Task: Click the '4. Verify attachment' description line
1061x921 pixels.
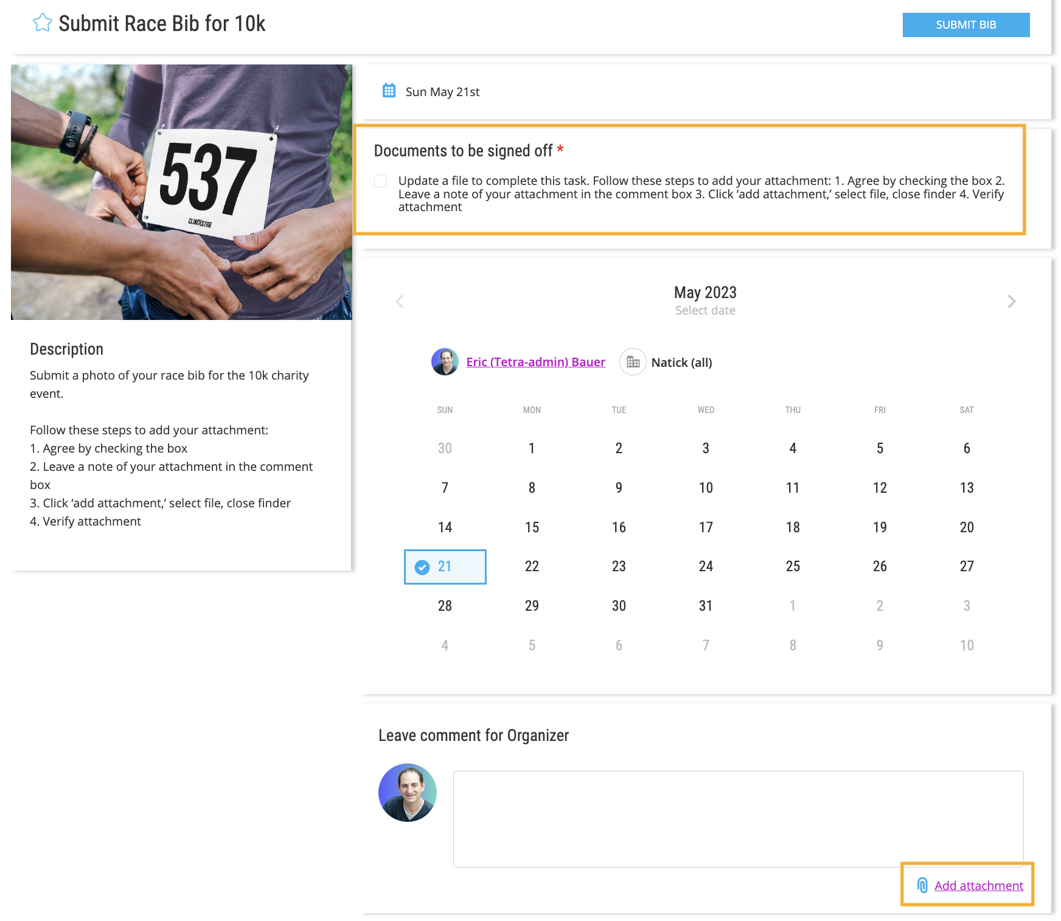Action: [x=85, y=521]
